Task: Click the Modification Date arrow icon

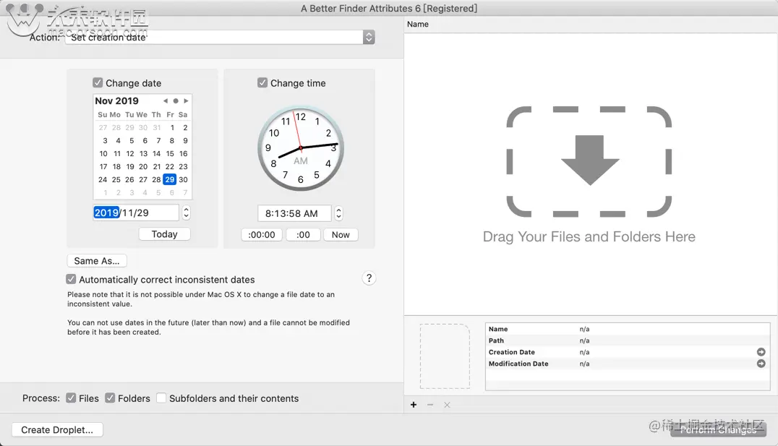Action: click(x=761, y=363)
